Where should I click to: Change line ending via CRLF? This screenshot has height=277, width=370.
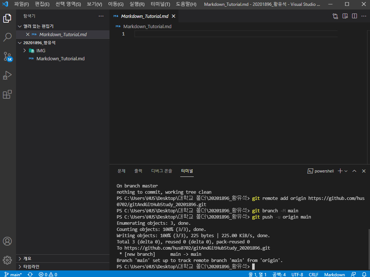pyautogui.click(x=313, y=274)
